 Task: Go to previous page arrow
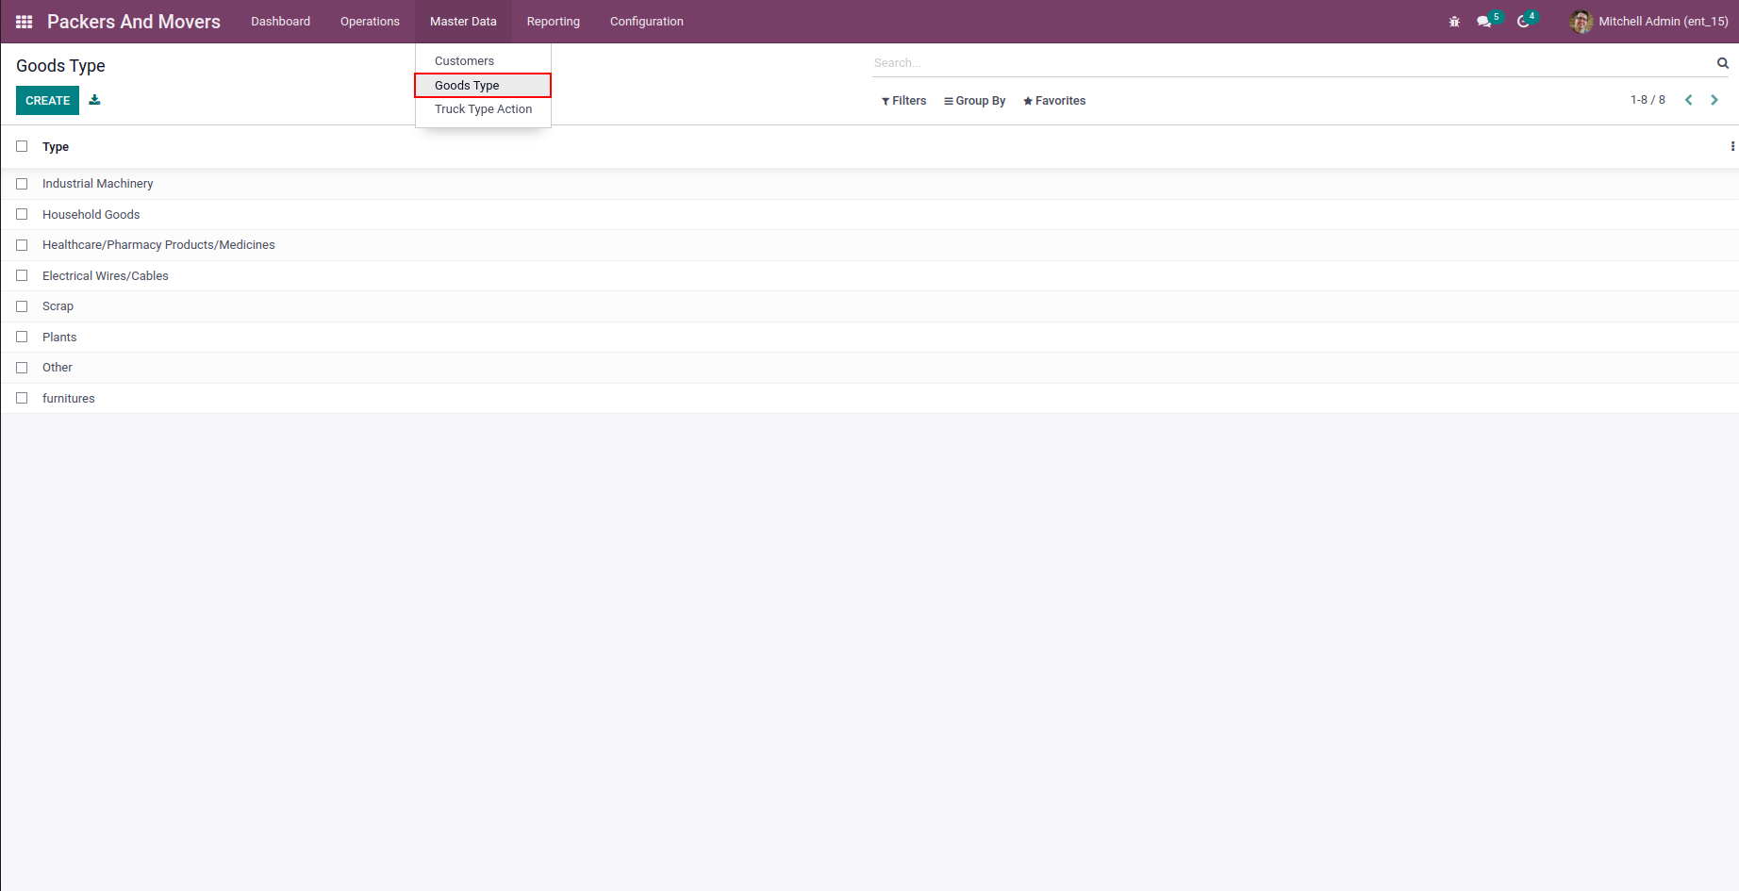(1689, 100)
